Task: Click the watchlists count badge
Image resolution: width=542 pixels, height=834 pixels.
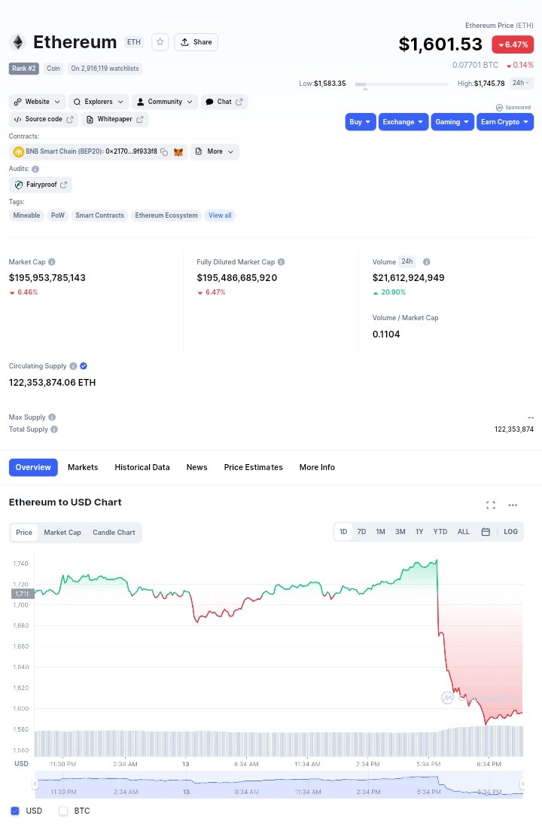Action: pos(105,69)
